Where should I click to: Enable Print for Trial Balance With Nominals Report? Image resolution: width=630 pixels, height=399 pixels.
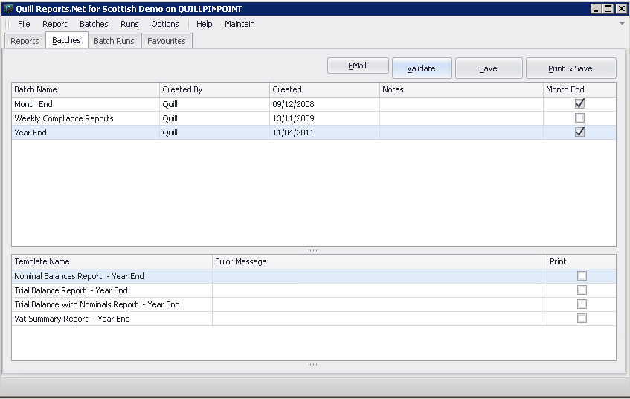coord(582,304)
